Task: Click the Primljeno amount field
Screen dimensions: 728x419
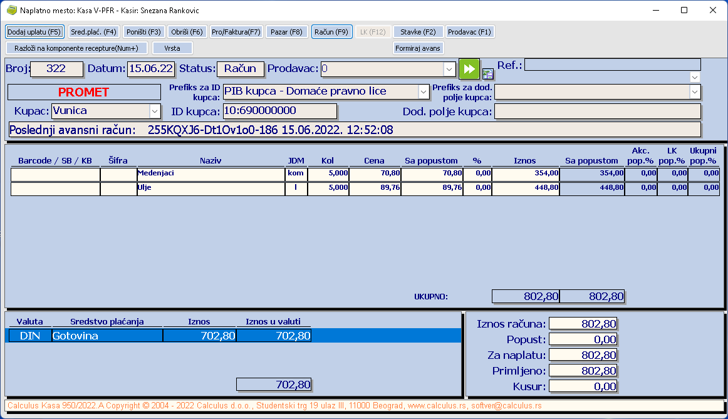Action: pos(583,371)
